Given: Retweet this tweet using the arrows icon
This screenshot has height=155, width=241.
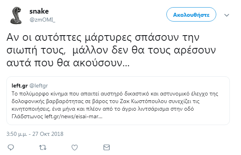Looking at the screenshot, I should pos(43,147).
